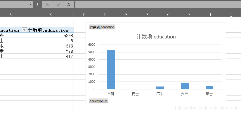The width and height of the screenshot is (241, 113).
Task: Click the 5000 value axis label
Action: point(92,52)
